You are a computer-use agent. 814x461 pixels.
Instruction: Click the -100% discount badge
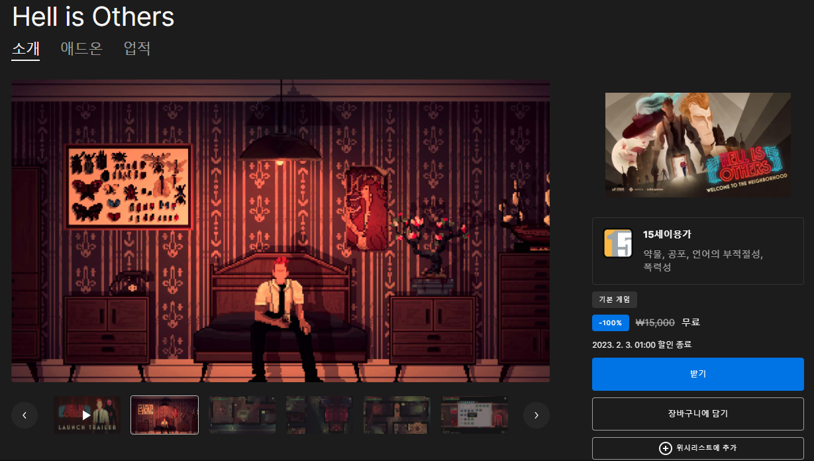coord(610,323)
